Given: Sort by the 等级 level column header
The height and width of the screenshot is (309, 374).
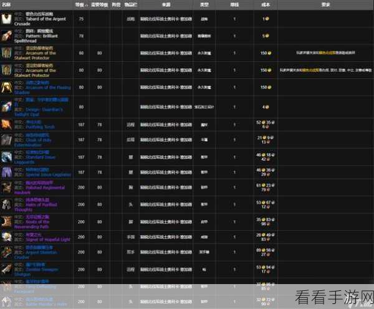Looking at the screenshot, I should coord(81,4).
